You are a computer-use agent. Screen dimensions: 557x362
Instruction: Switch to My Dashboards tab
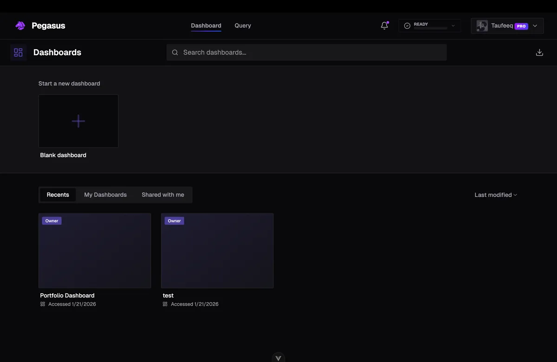pos(105,195)
